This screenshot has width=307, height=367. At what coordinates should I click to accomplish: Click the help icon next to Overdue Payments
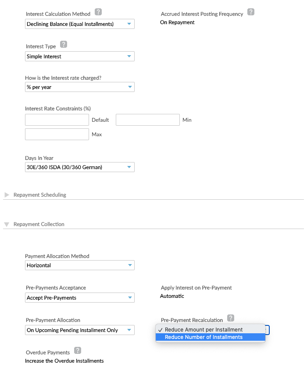pos(77,350)
